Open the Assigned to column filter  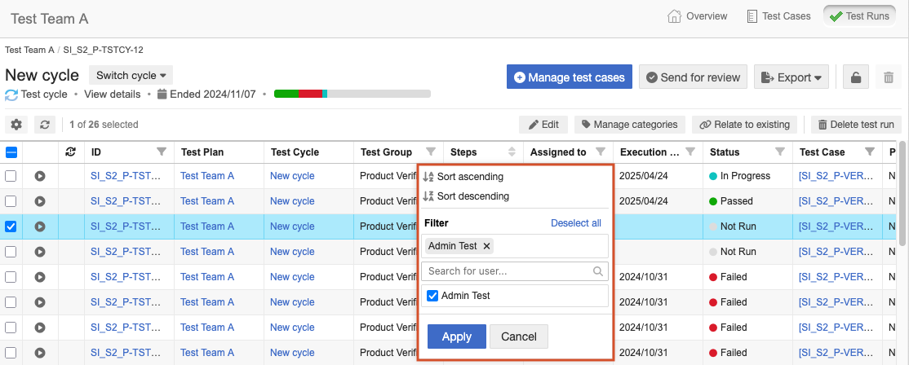601,152
